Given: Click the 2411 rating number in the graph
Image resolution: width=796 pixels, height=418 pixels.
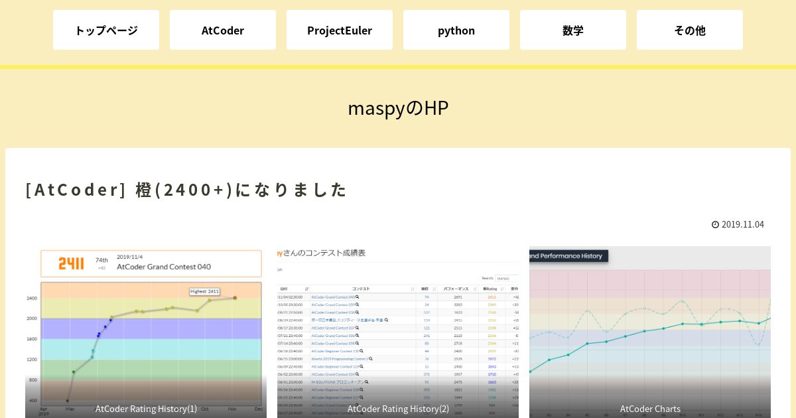Looking at the screenshot, I should (72, 264).
